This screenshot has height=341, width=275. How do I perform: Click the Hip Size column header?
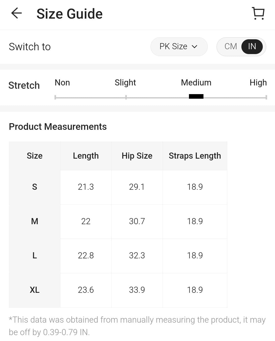137,156
